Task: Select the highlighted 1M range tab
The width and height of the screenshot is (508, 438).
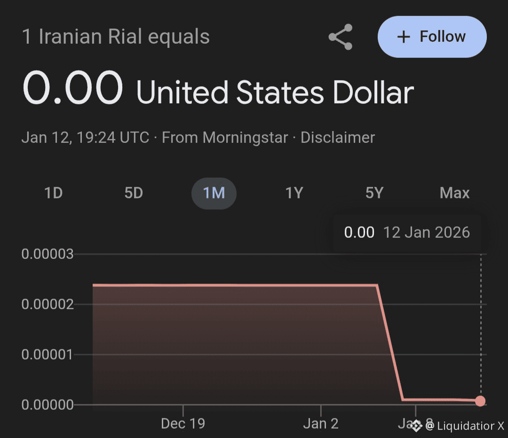Action: (214, 193)
